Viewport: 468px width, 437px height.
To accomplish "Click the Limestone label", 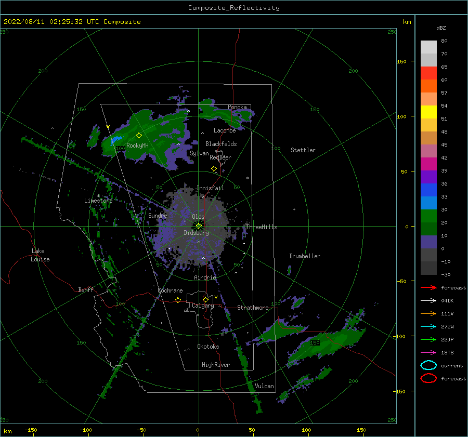I will point(98,201).
